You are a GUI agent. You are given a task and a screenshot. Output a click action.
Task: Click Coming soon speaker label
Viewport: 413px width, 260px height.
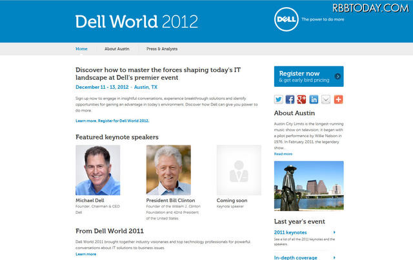[x=232, y=200]
